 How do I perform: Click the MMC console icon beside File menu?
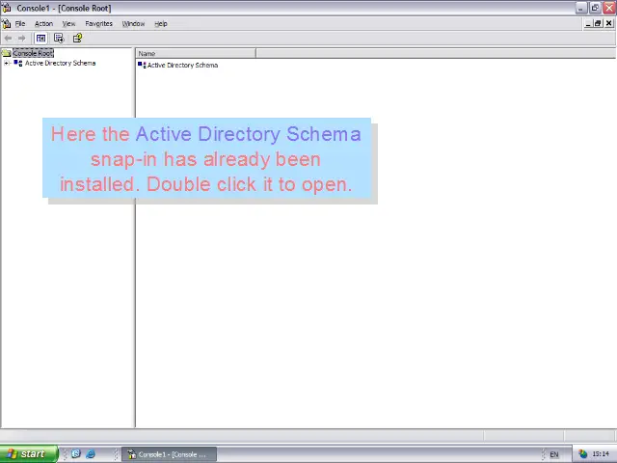pos(6,23)
